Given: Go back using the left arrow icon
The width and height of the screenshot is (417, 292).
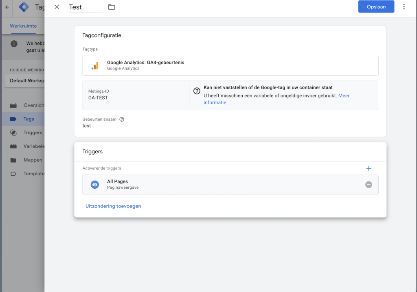Looking at the screenshot, I should pyautogui.click(x=7, y=7).
